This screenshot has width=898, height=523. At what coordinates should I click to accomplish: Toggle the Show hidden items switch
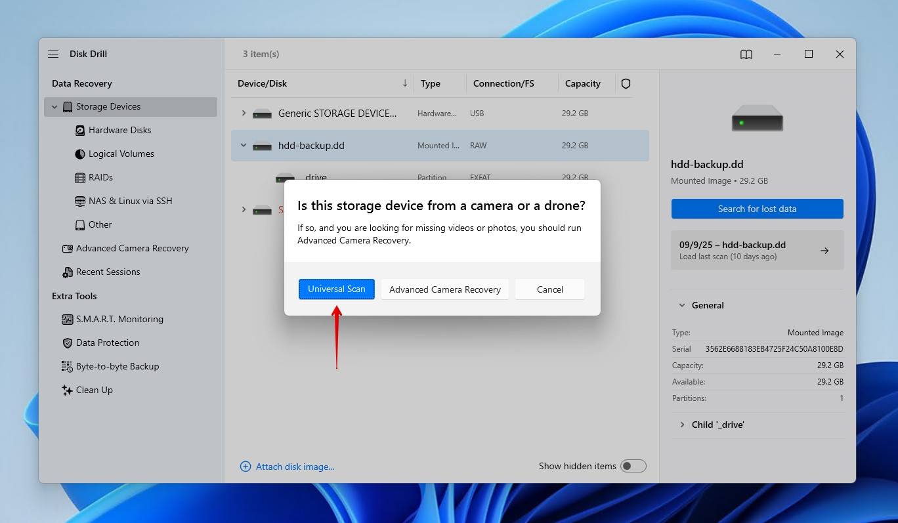click(x=633, y=467)
